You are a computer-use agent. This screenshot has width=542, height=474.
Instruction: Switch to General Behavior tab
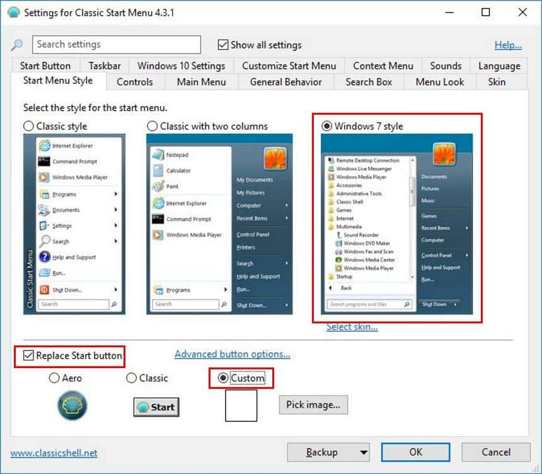click(x=286, y=82)
